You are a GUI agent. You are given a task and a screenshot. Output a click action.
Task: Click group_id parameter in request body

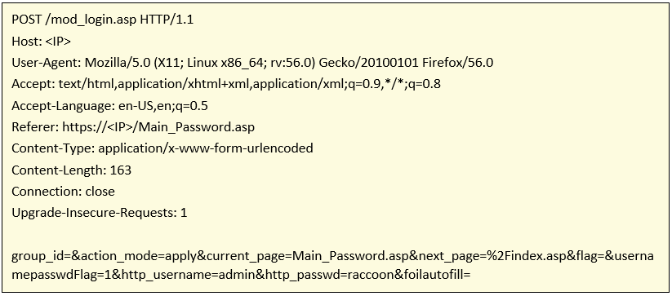click(39, 257)
